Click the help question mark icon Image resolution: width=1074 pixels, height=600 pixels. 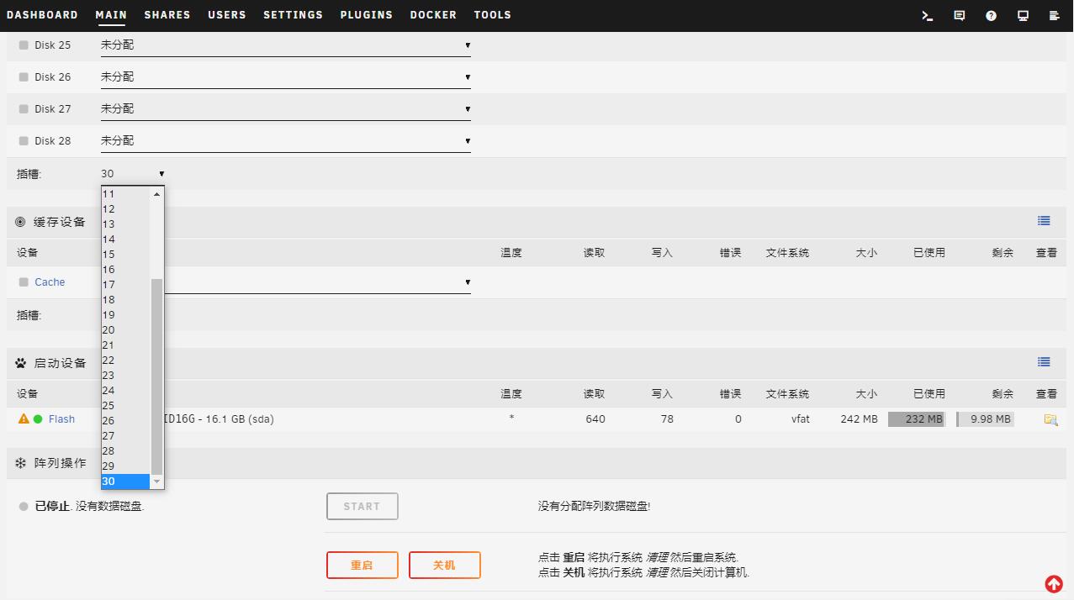992,15
